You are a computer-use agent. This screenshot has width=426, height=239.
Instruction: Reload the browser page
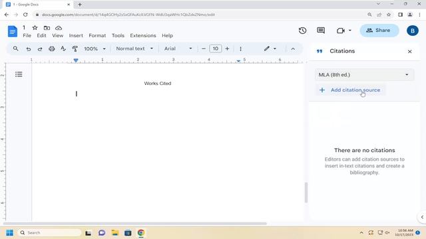pyautogui.click(x=25, y=15)
